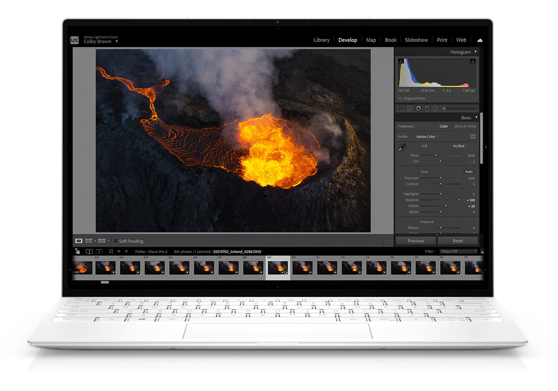
Task: Toggle the highlight clipping indicator in Histogram
Action: point(472,61)
